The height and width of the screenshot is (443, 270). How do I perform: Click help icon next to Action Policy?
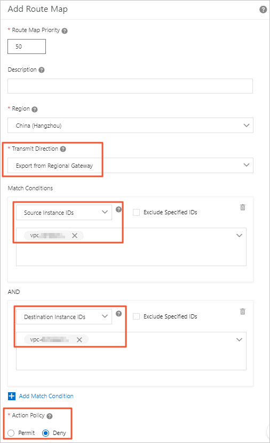click(50, 416)
